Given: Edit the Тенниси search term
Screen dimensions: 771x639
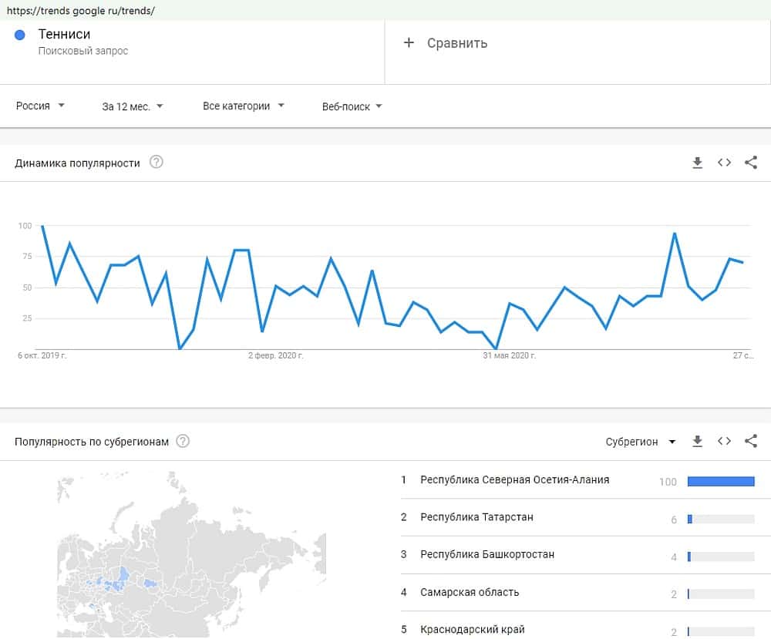Looking at the screenshot, I should [x=64, y=35].
